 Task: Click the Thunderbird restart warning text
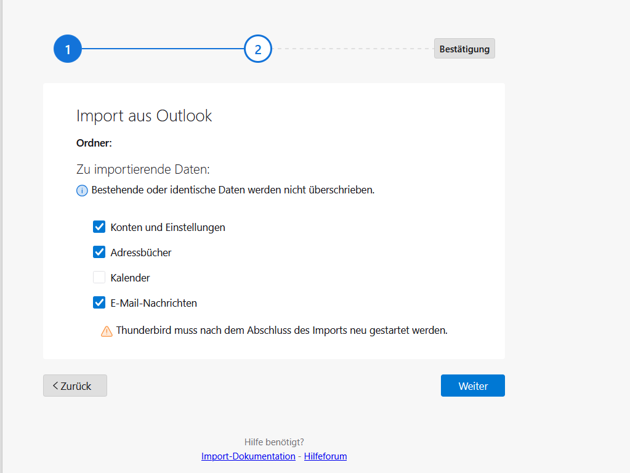point(281,330)
